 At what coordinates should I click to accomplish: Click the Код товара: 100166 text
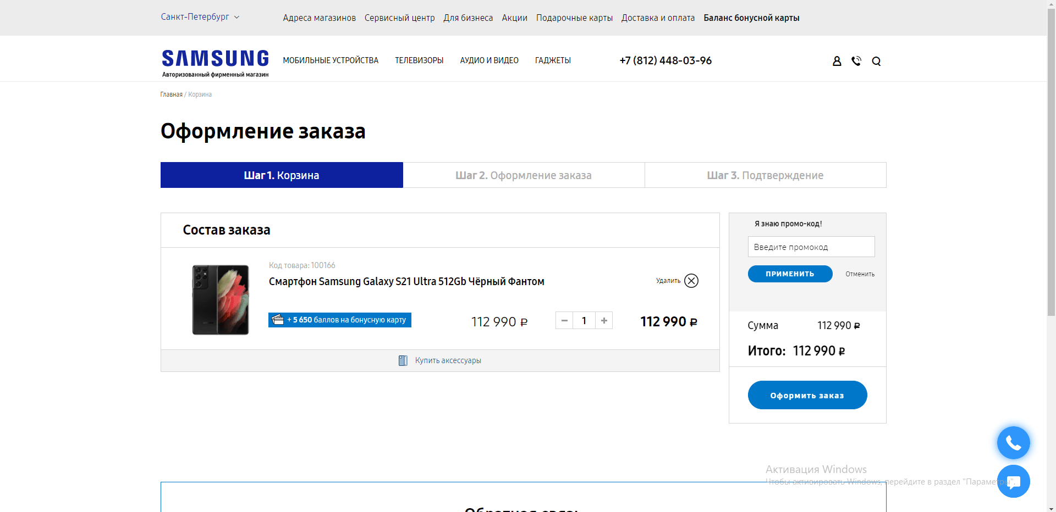pyautogui.click(x=302, y=265)
